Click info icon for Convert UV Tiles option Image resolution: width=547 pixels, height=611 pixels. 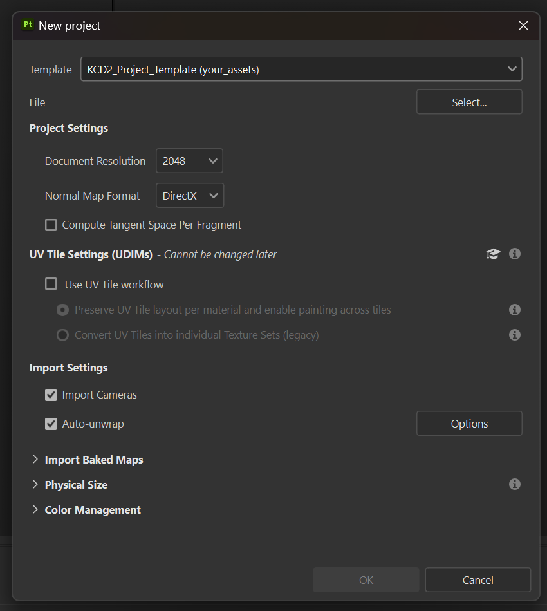click(515, 335)
